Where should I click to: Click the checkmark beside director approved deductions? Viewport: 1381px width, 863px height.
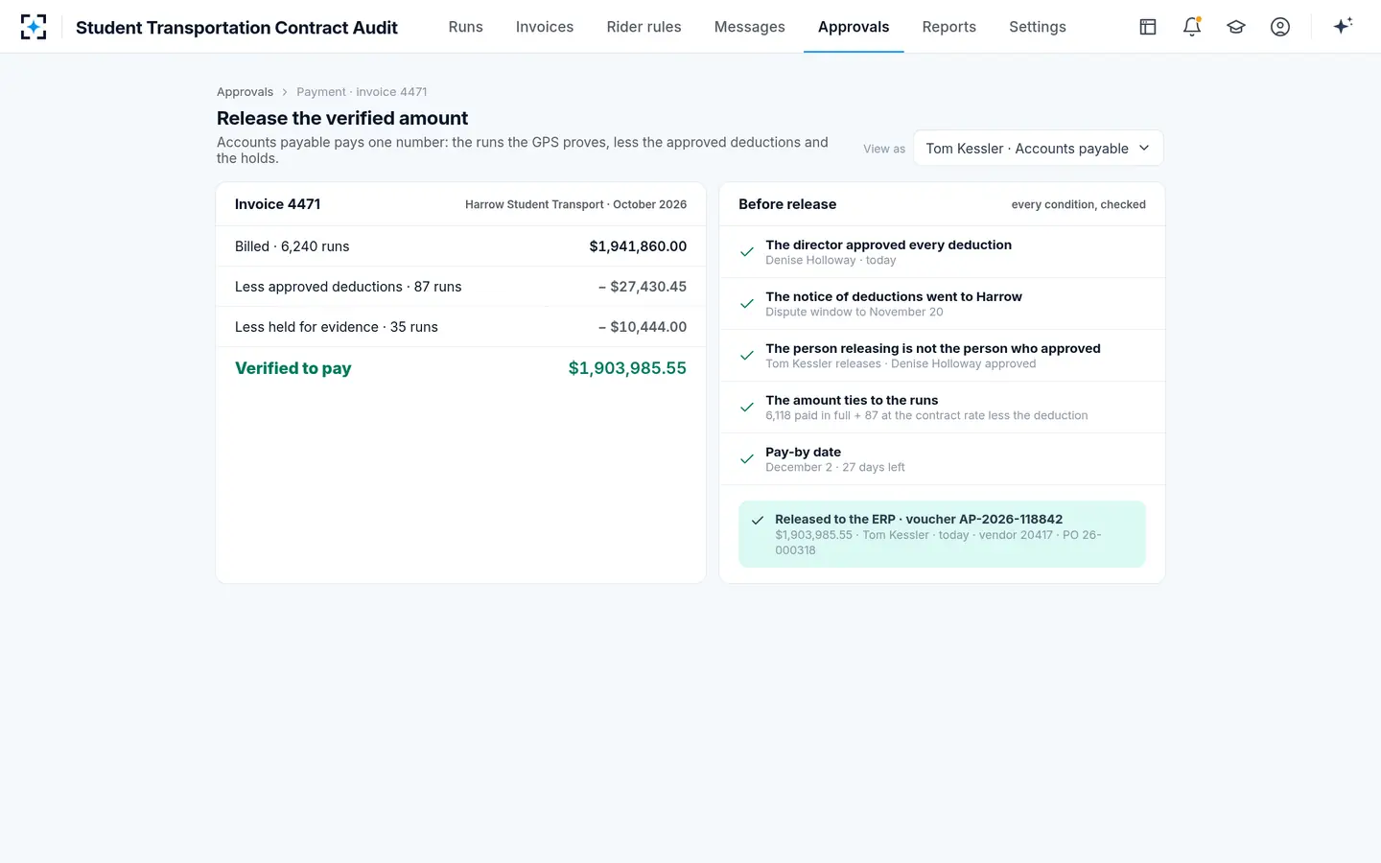point(747,252)
